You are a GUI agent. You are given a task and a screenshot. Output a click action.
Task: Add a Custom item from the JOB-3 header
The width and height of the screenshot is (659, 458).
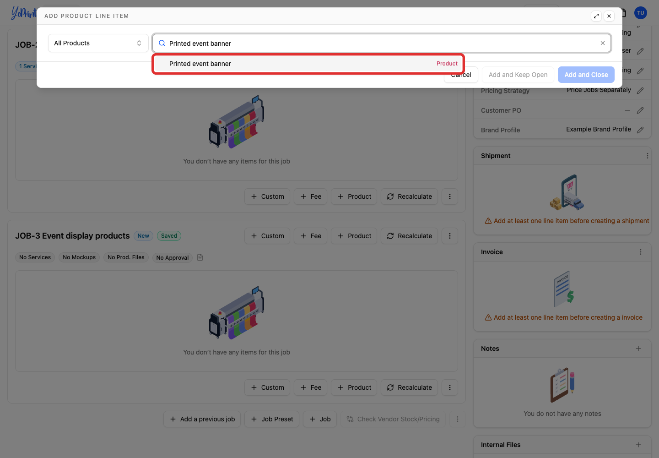pyautogui.click(x=267, y=236)
